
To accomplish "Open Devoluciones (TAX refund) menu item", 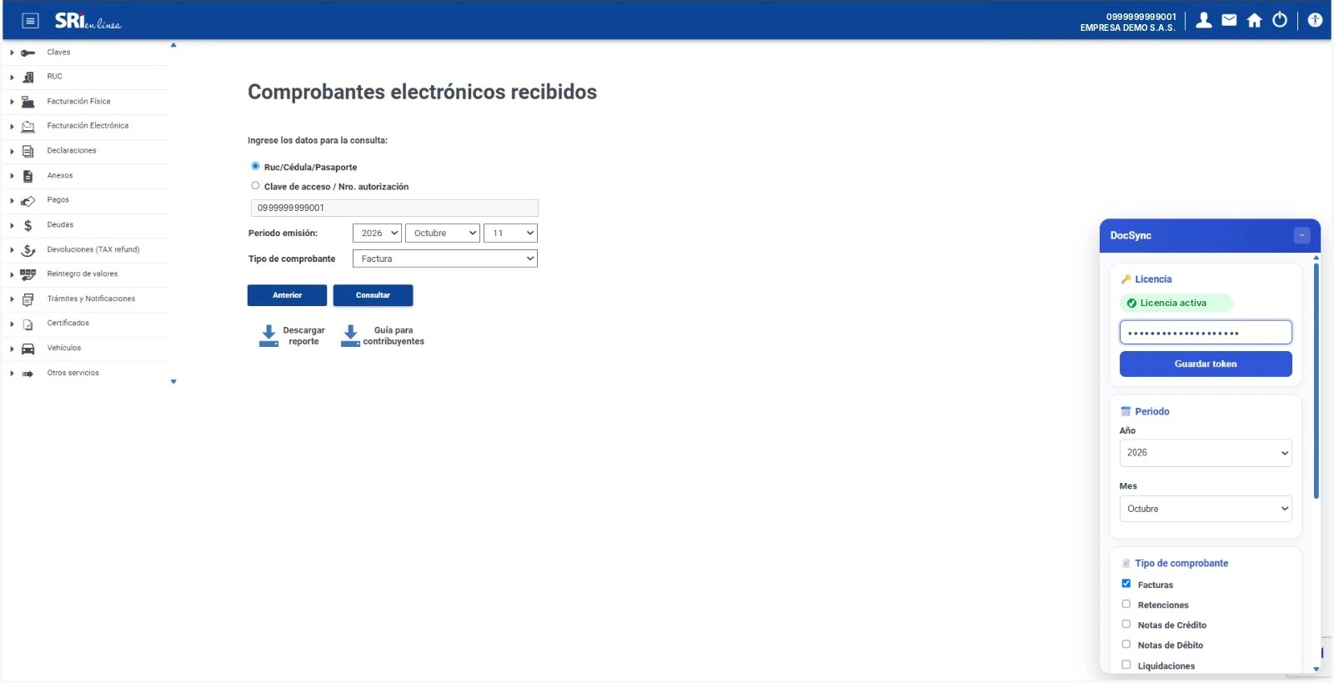I will pyautogui.click(x=93, y=250).
